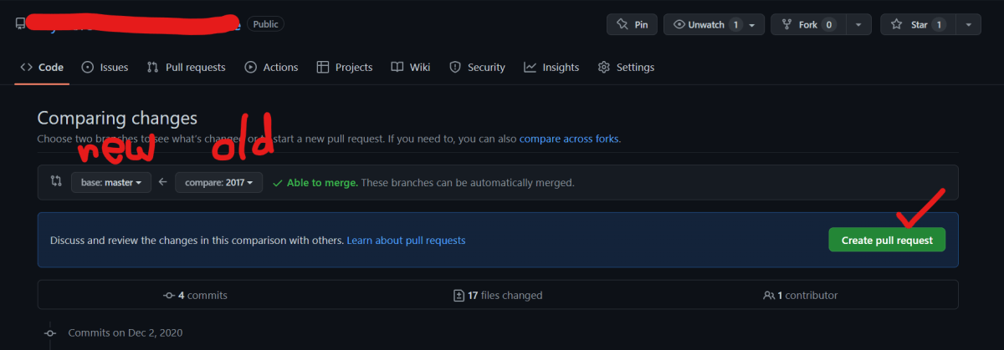
Task: Click the star icon in Star button
Action: coord(897,24)
